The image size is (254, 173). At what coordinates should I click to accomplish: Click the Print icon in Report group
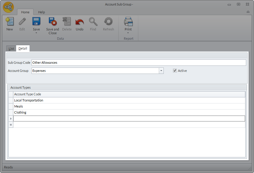(128, 22)
